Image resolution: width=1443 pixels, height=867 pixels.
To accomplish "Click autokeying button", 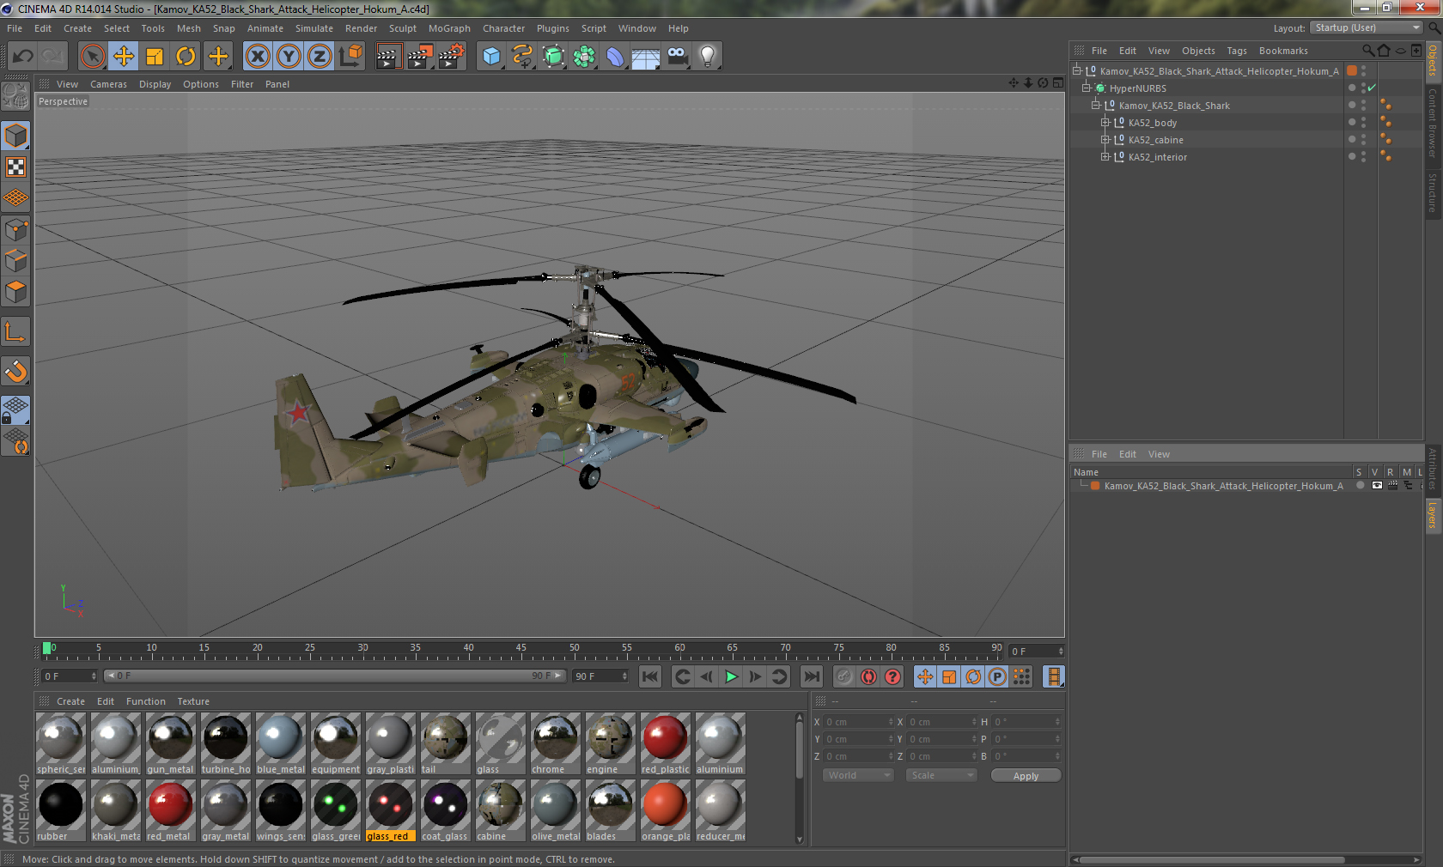I will click(x=868, y=676).
